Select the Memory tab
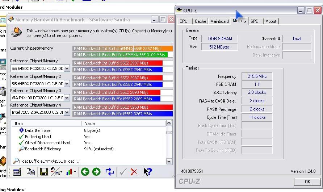Viewport: 323px width, 192px height. [x=239, y=21]
